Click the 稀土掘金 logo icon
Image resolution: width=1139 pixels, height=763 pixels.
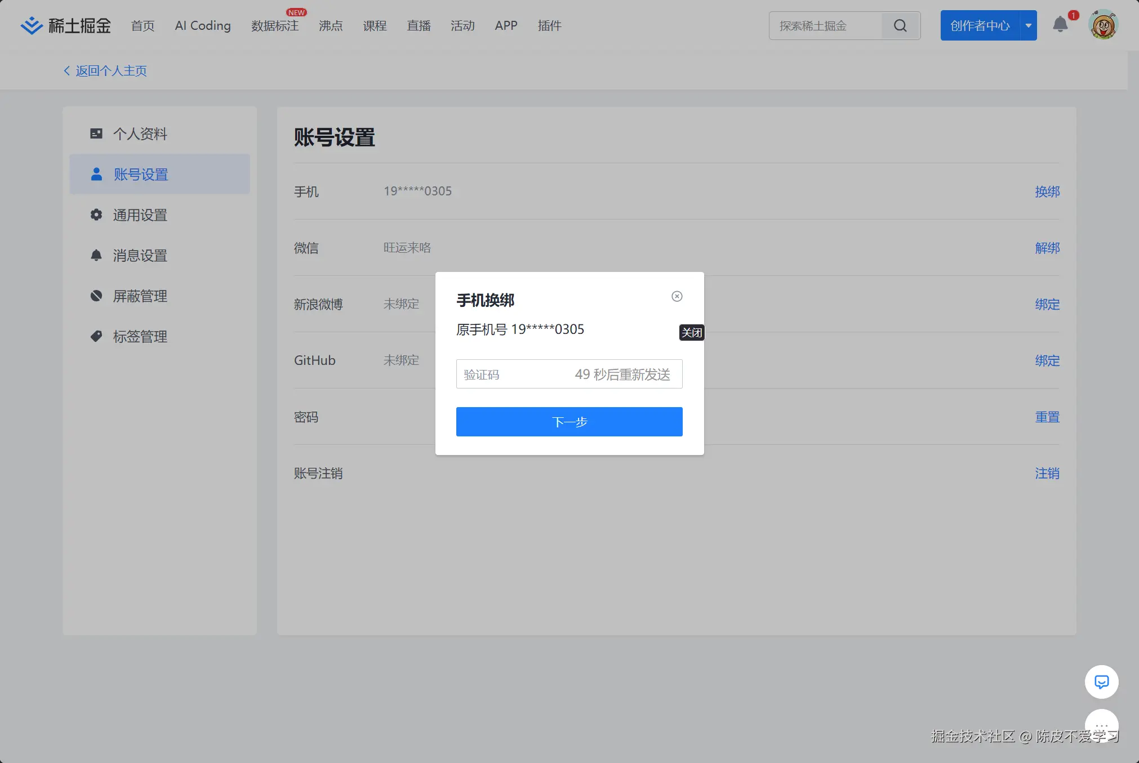32,25
